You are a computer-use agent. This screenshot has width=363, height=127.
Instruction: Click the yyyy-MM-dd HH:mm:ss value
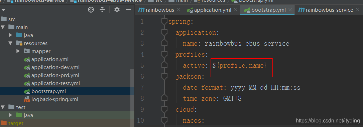[265, 88]
